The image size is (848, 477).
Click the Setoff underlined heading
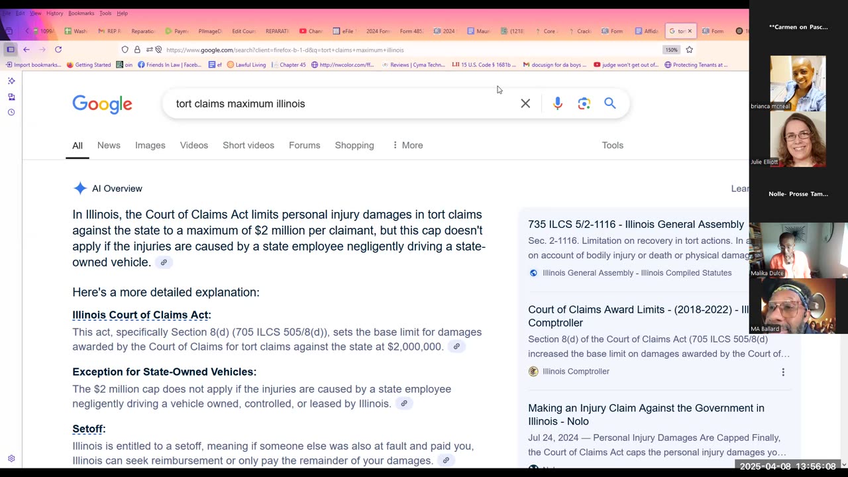click(89, 429)
